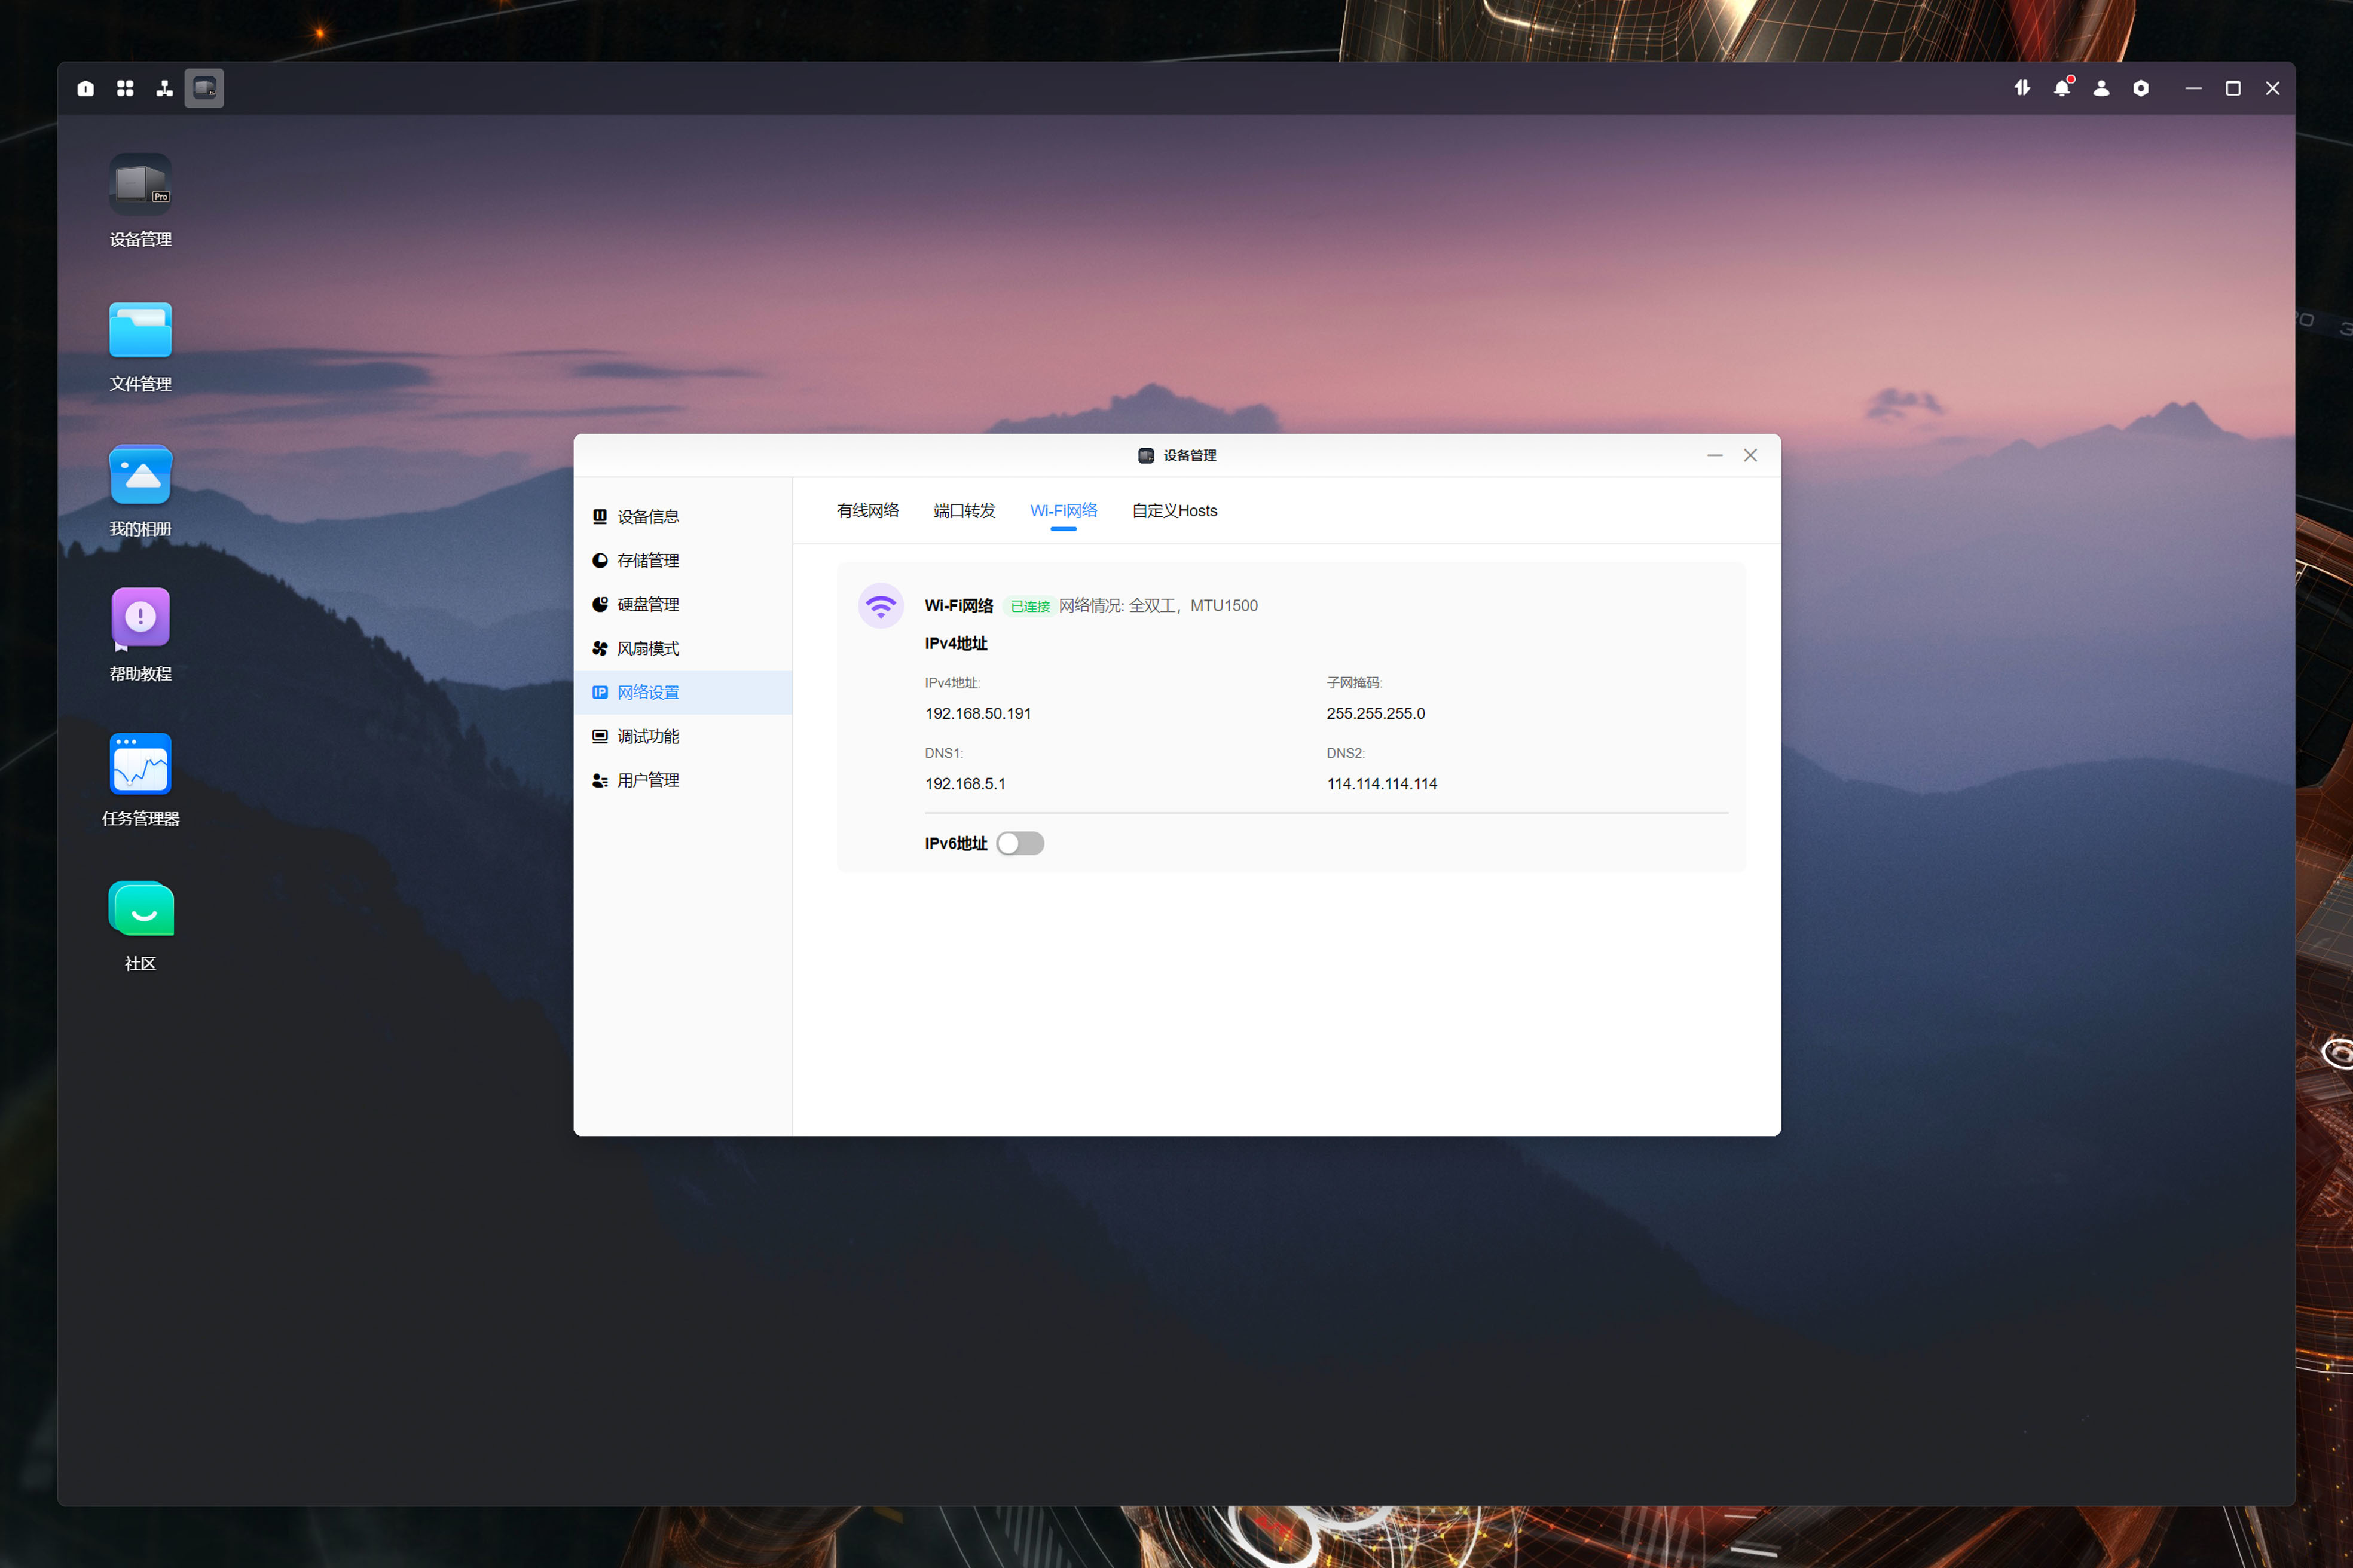Open the four-dot app grid icon
Image resolution: width=2353 pixels, height=1568 pixels.
(125, 89)
